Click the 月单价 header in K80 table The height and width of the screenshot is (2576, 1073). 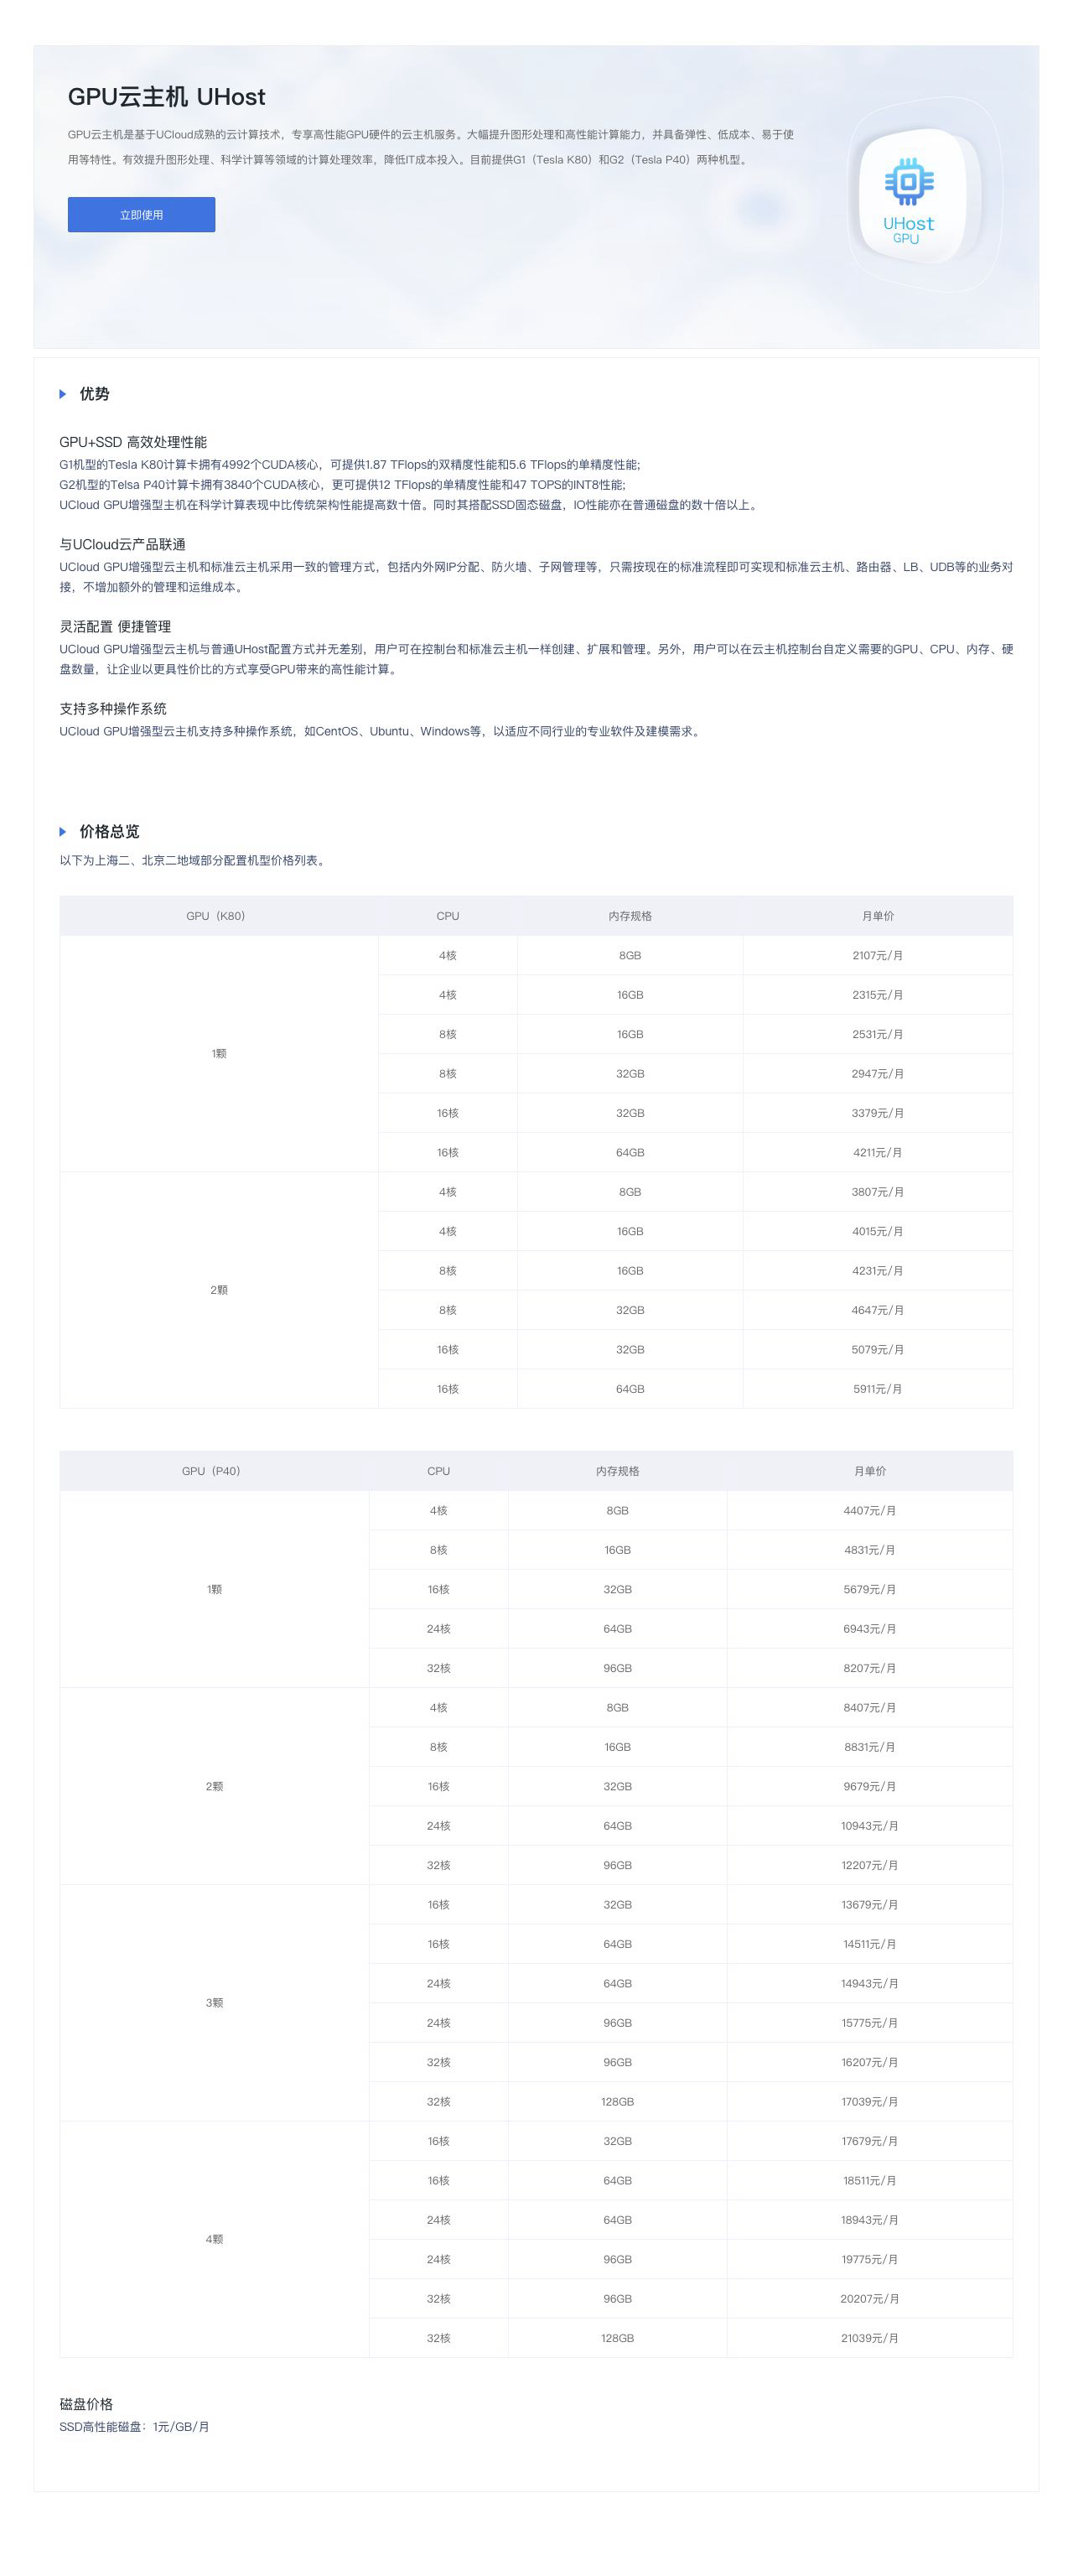877,916
